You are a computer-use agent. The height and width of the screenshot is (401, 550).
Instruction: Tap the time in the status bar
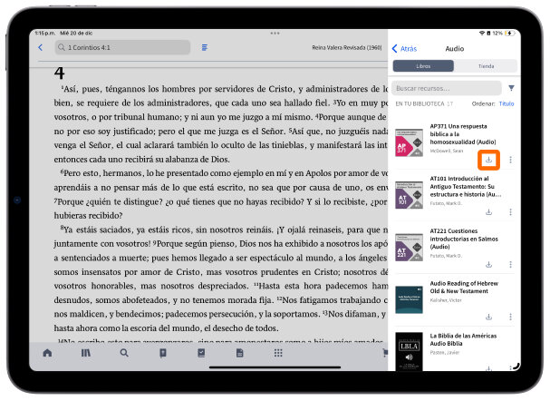tap(45, 34)
